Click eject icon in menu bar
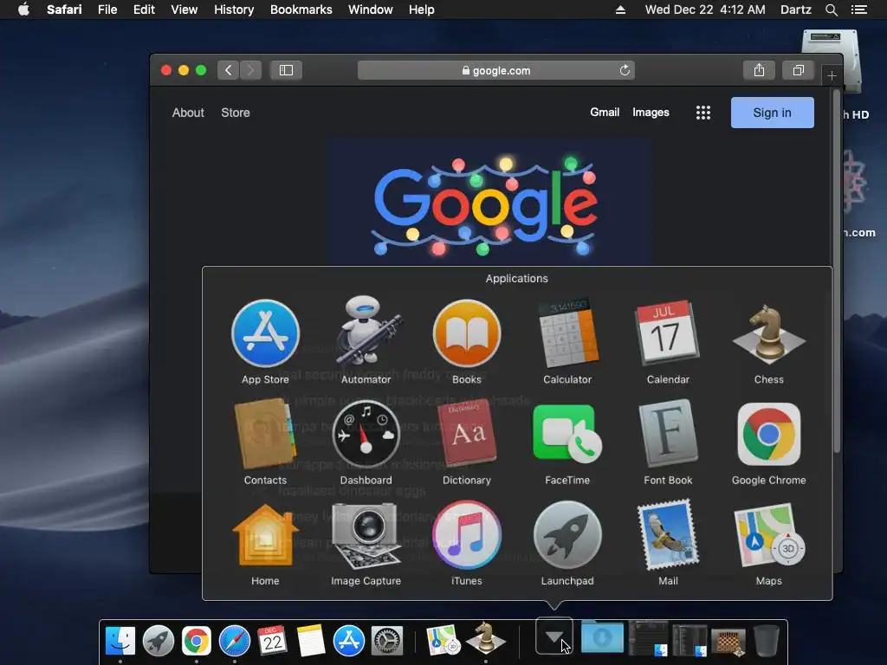The width and height of the screenshot is (887, 665). (x=620, y=10)
